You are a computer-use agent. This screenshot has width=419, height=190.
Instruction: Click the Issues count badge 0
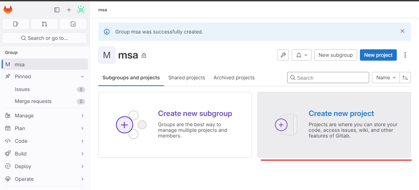coord(81,90)
